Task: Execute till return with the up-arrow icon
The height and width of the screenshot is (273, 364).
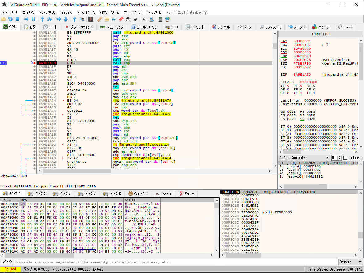Action: pyautogui.click(x=74, y=19)
